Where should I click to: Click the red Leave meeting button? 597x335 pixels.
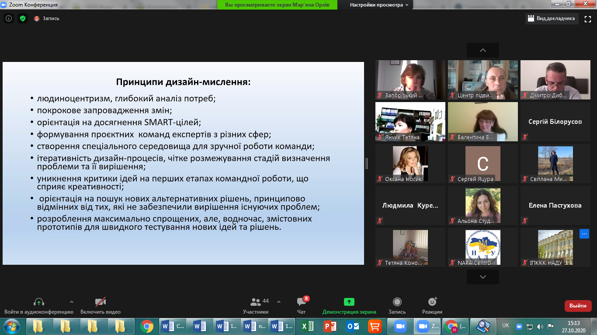[x=578, y=306]
